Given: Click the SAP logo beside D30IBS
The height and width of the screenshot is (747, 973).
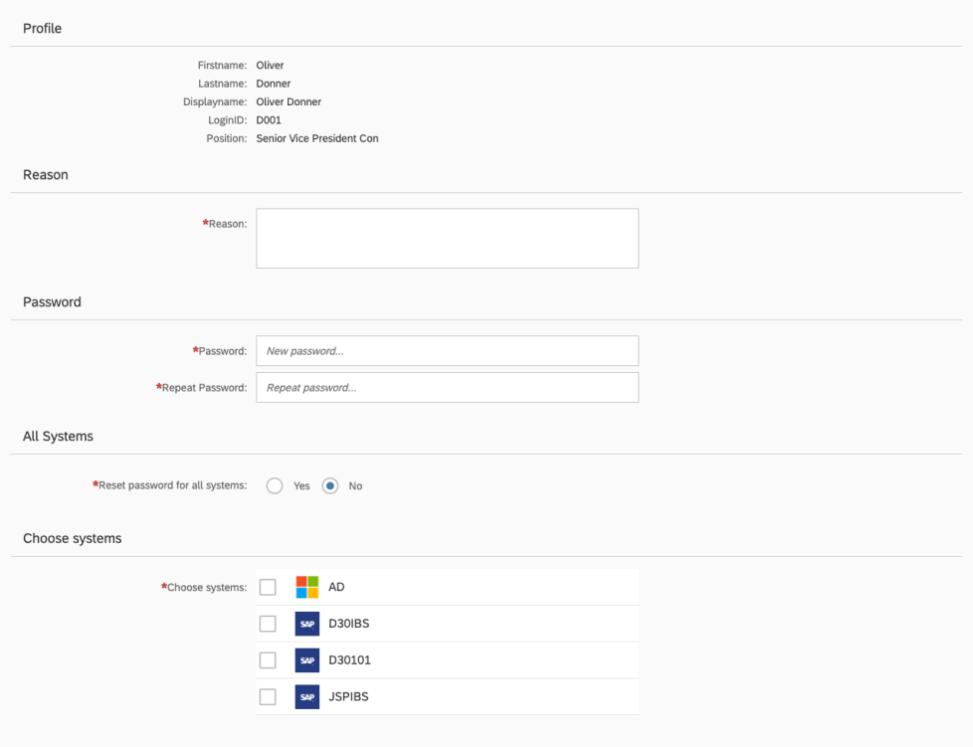Looking at the screenshot, I should pos(307,624).
